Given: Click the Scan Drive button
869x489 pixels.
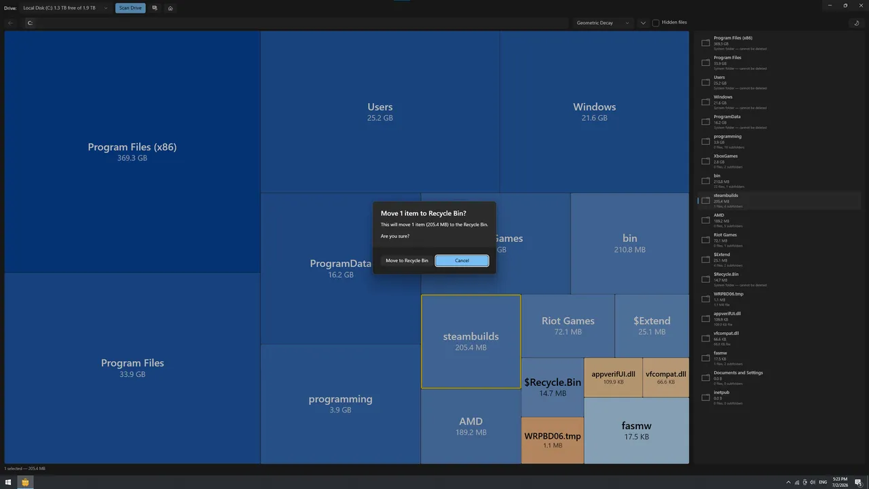Looking at the screenshot, I should [x=130, y=8].
